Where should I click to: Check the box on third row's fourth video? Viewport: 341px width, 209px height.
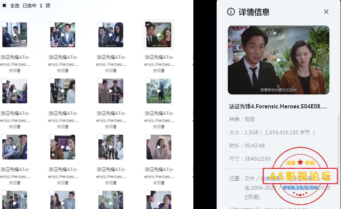148,137
